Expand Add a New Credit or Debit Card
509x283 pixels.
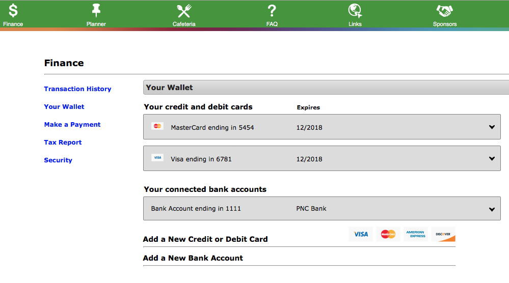(205, 239)
